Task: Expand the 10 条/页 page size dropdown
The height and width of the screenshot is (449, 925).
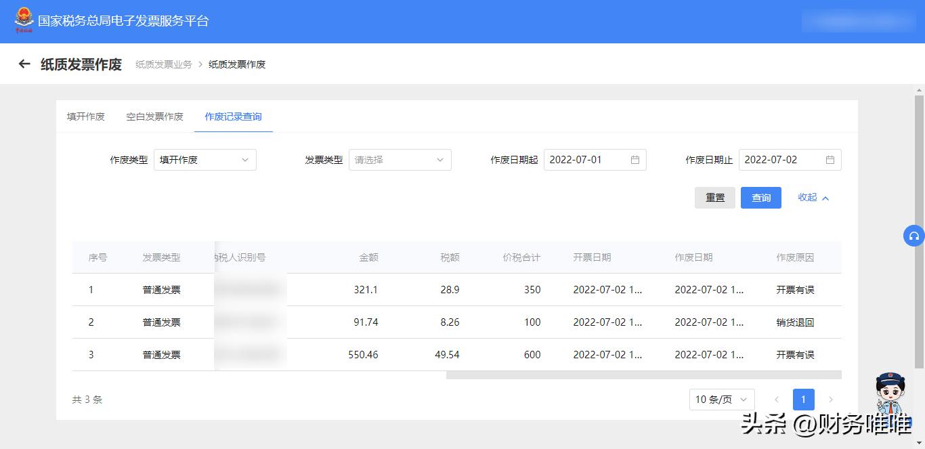Action: 721,400
